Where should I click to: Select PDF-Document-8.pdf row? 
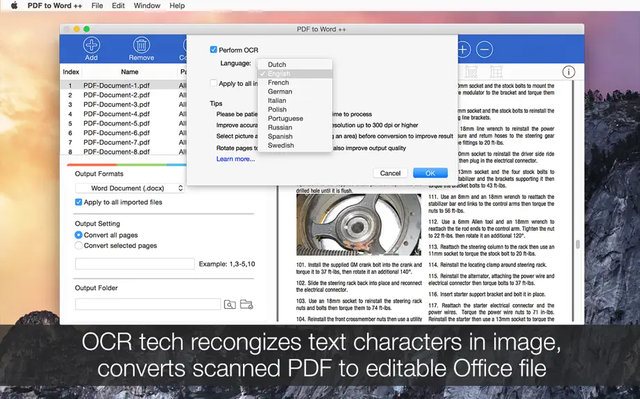pyautogui.click(x=124, y=152)
